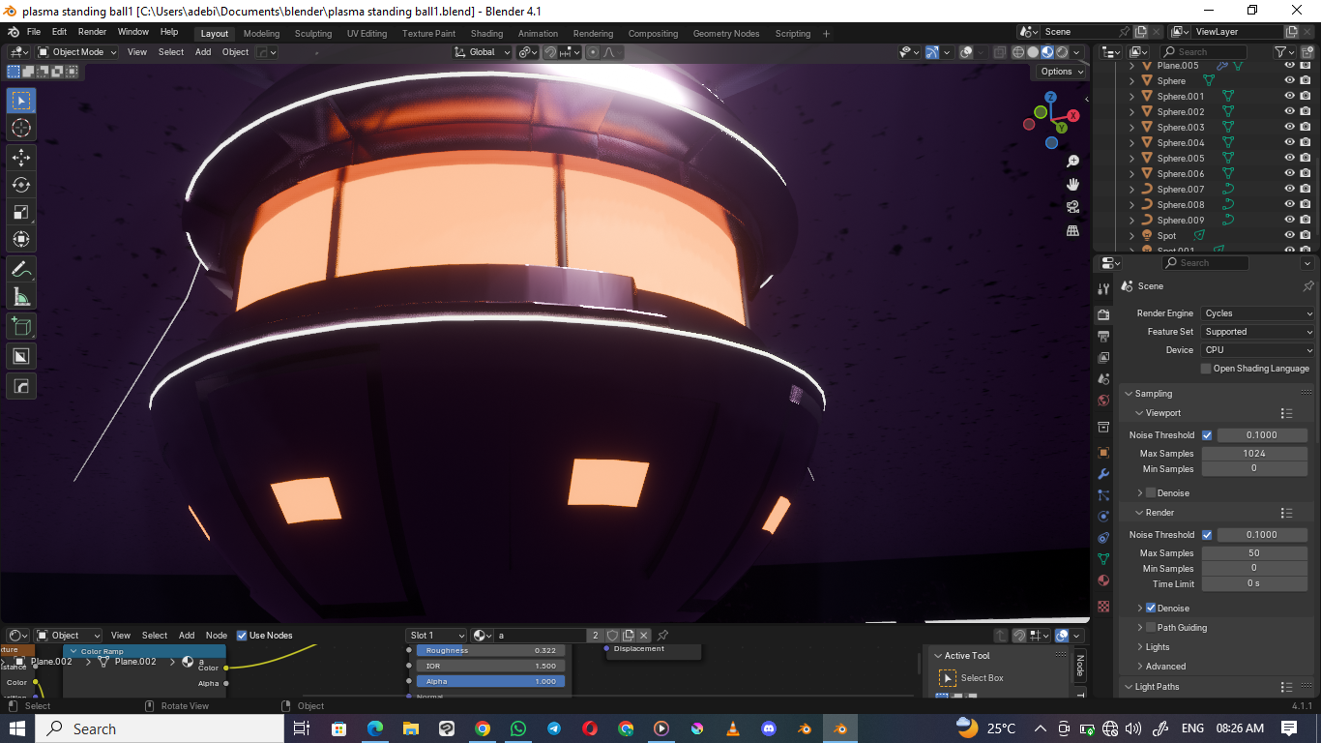Select the Transform tool
This screenshot has height=743, width=1321.
(x=21, y=239)
